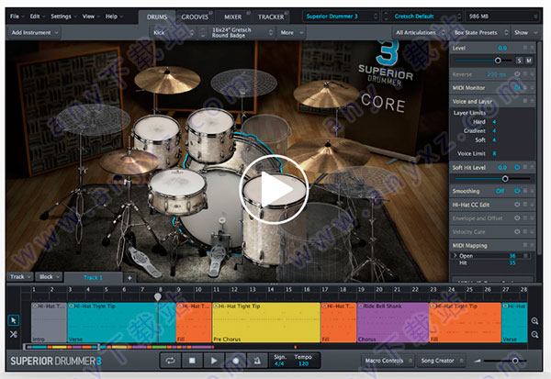Open the Track dropdown menu
551x379 pixels.
click(20, 277)
